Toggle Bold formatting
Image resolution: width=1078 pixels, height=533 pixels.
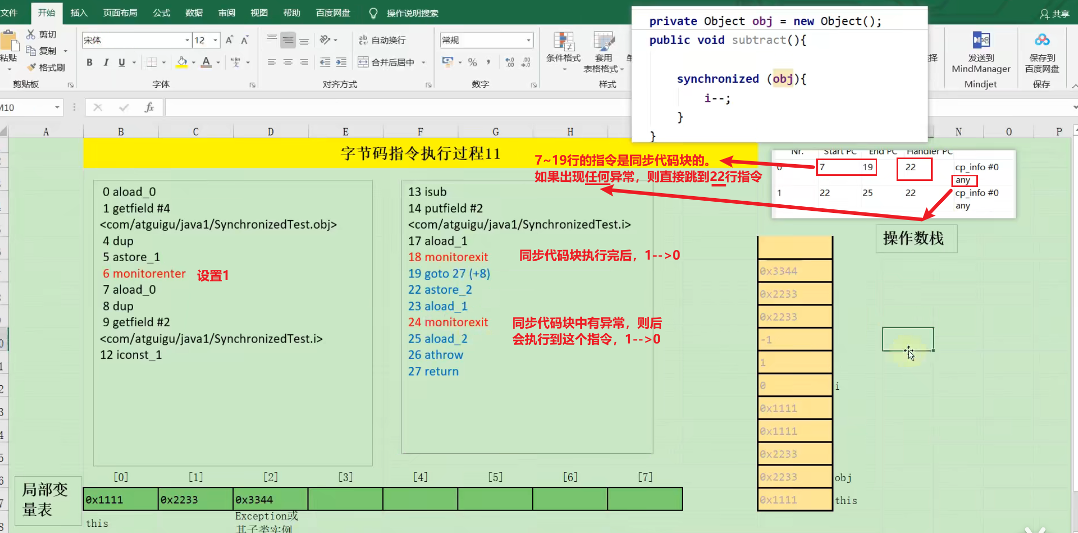[89, 62]
